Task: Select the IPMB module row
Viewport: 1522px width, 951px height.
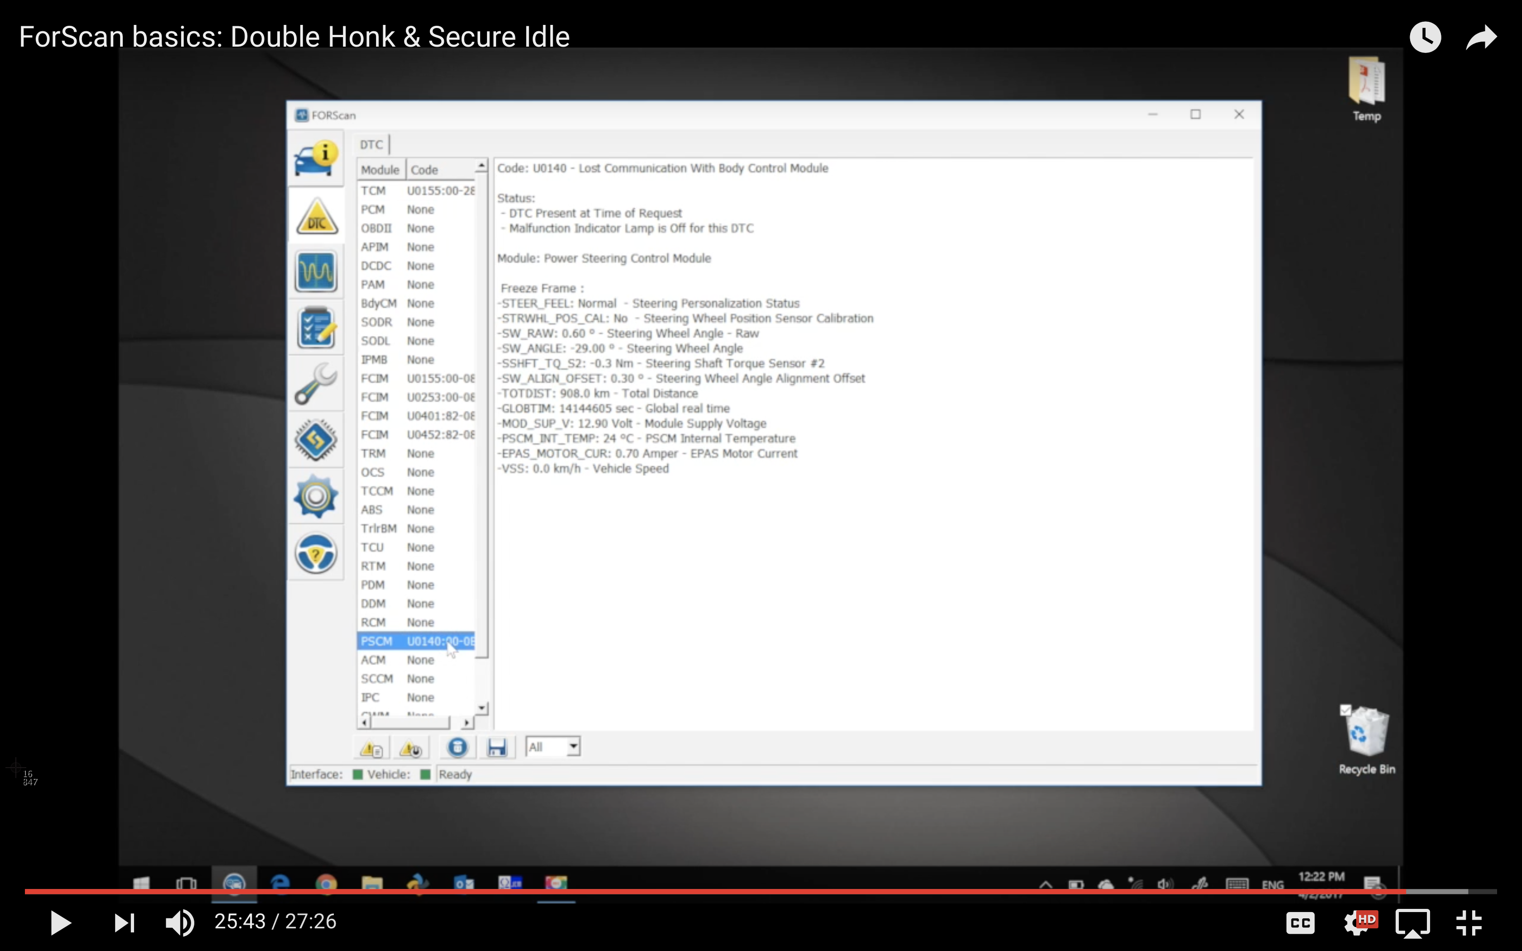Action: tap(416, 360)
